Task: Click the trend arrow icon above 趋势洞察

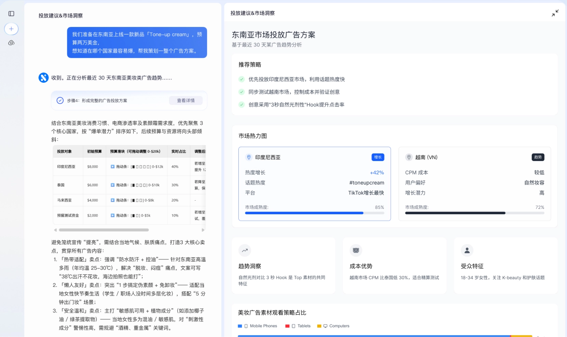Action: coord(245,250)
